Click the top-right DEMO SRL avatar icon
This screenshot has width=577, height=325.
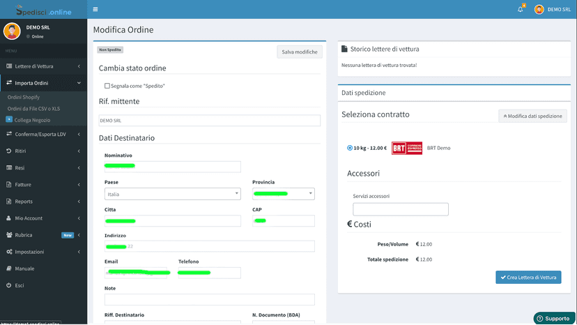click(x=539, y=10)
